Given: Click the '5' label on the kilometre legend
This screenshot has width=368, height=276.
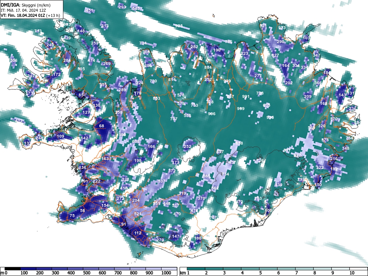Looking at the screenshot, I should point(260,273).
